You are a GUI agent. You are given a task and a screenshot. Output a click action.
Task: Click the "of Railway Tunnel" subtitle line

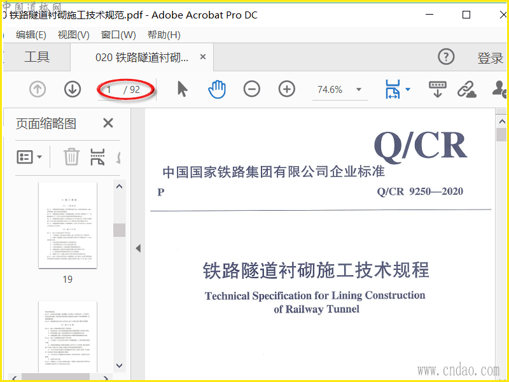(316, 309)
